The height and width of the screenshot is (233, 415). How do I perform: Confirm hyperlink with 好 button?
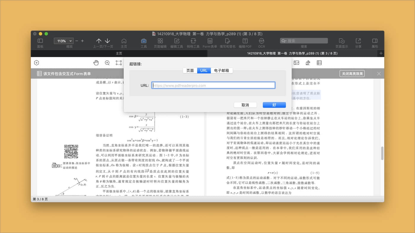coord(274,105)
